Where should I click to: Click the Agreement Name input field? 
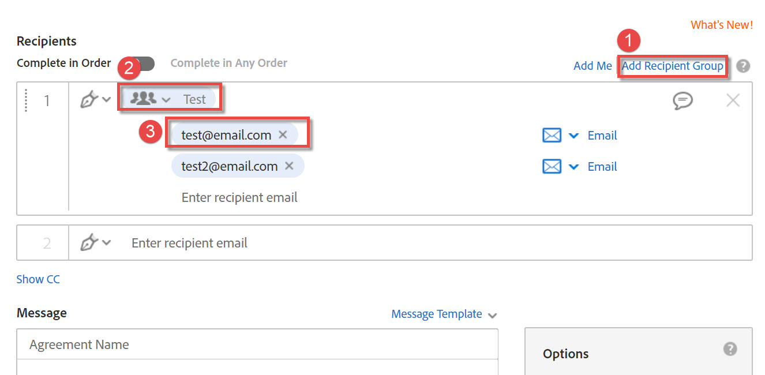(x=257, y=344)
